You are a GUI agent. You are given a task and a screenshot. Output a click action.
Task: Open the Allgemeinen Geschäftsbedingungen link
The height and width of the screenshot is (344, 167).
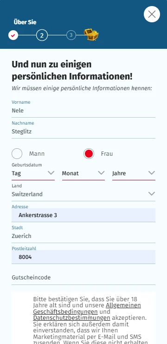tap(87, 309)
